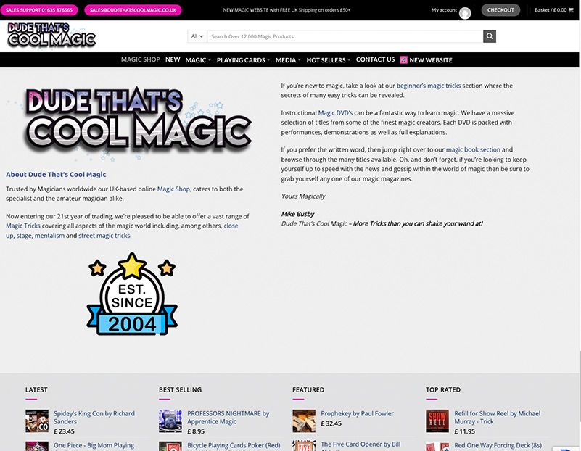Focus the product search field
Viewport: 581px width, 451px height.
click(x=345, y=36)
